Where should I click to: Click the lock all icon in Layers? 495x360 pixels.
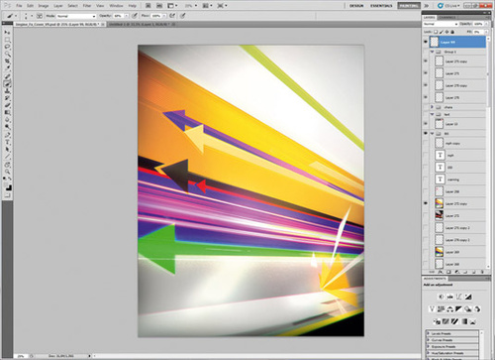click(x=452, y=32)
